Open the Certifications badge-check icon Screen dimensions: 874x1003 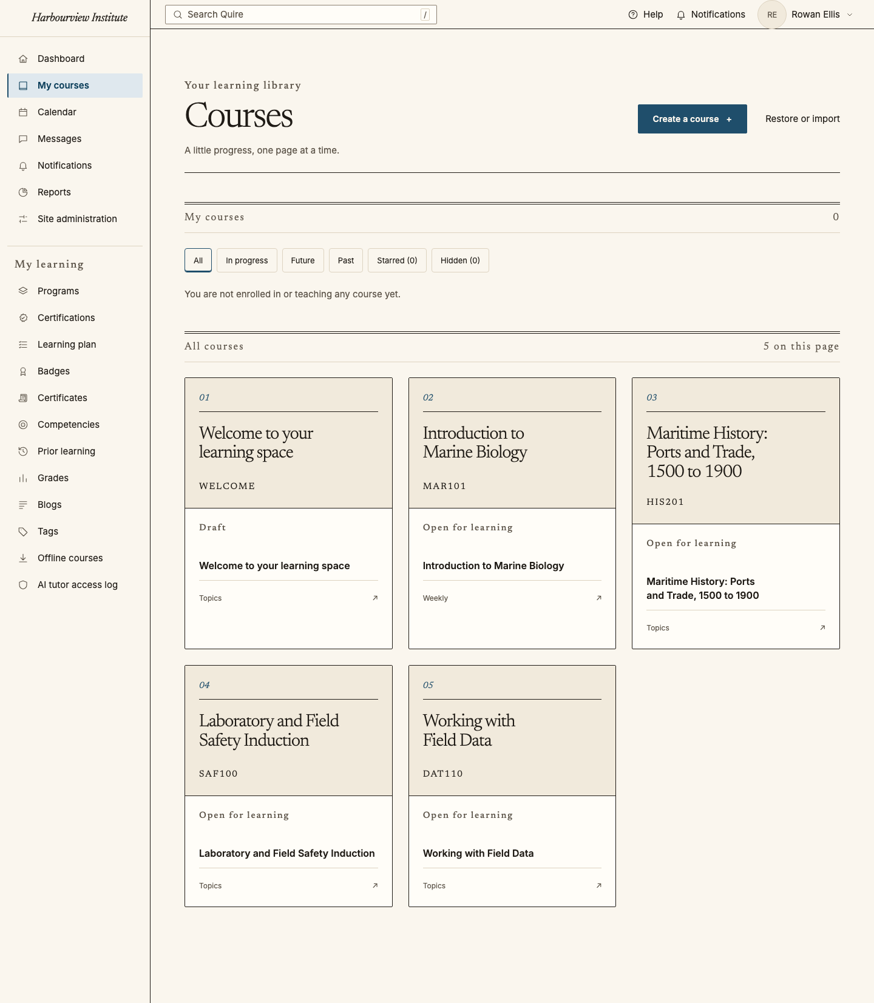23,318
